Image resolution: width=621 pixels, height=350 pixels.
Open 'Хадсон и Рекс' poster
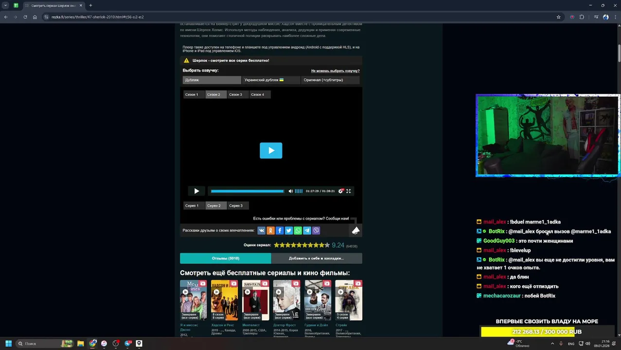point(224,300)
